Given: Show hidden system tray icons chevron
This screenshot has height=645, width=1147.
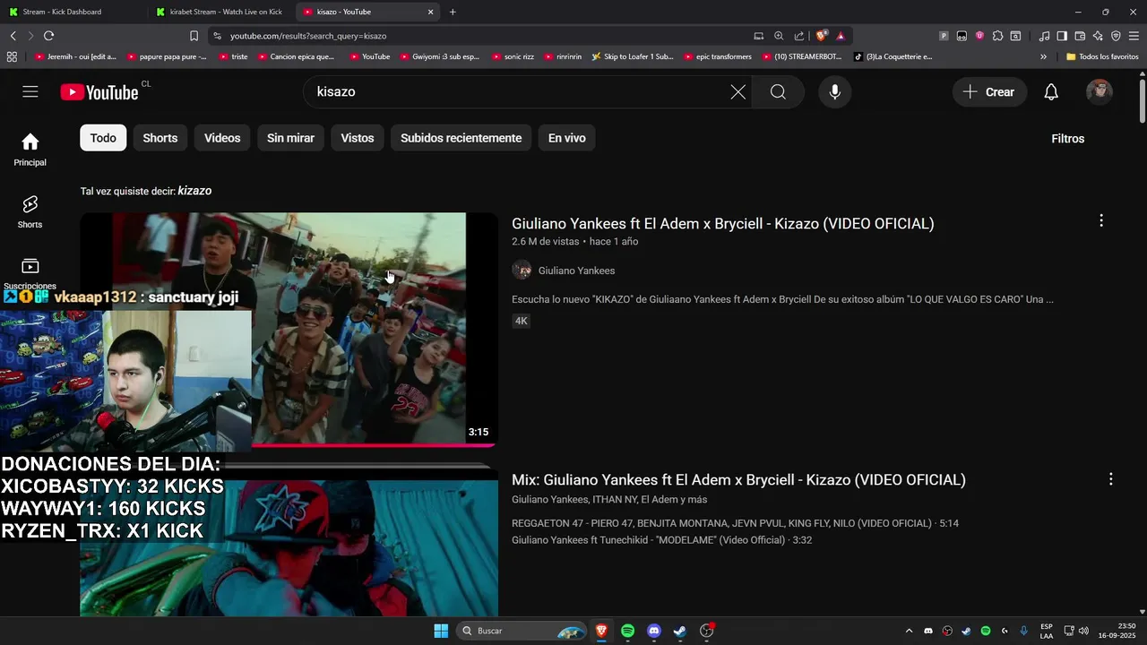Looking at the screenshot, I should pos(909,631).
